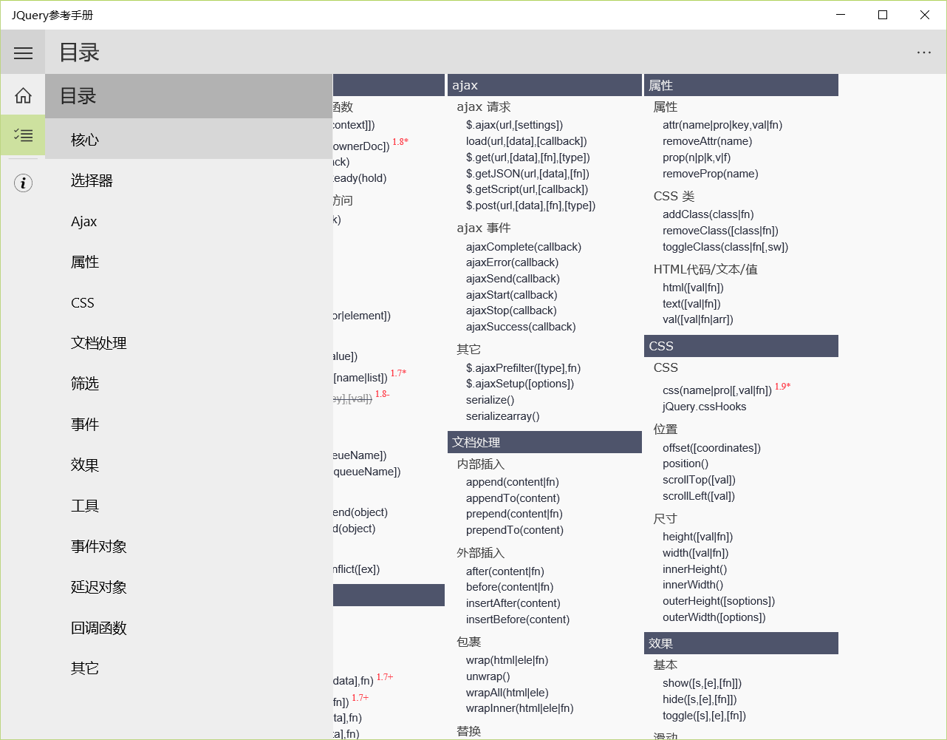Click the ajax section header bar
This screenshot has width=947, height=740.
click(x=544, y=85)
